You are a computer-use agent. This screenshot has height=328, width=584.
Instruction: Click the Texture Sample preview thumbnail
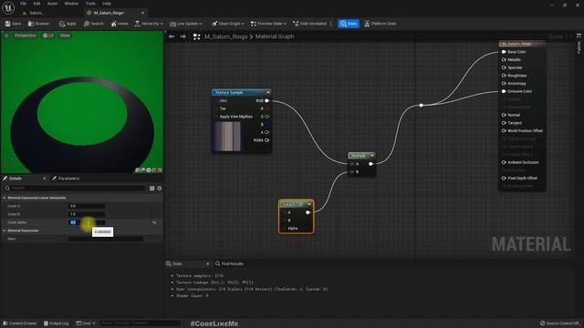coord(227,137)
